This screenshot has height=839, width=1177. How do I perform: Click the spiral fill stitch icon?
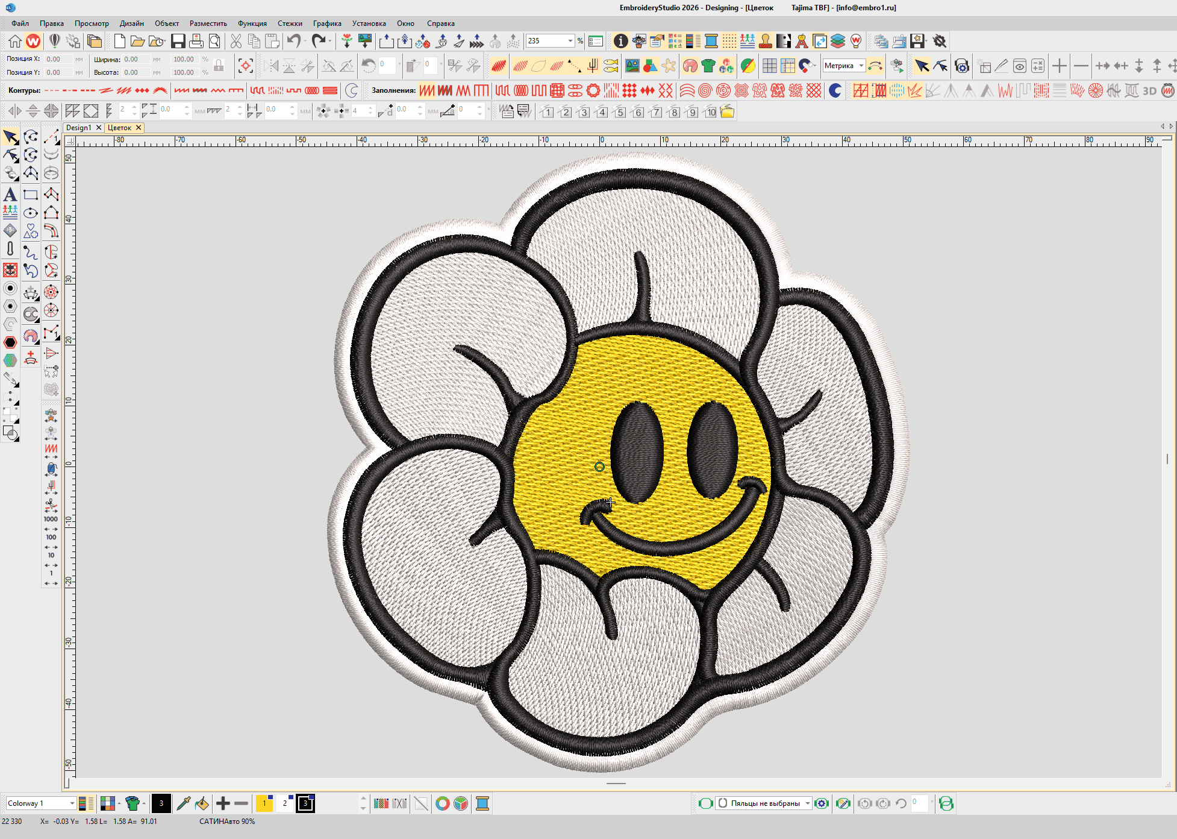(705, 91)
